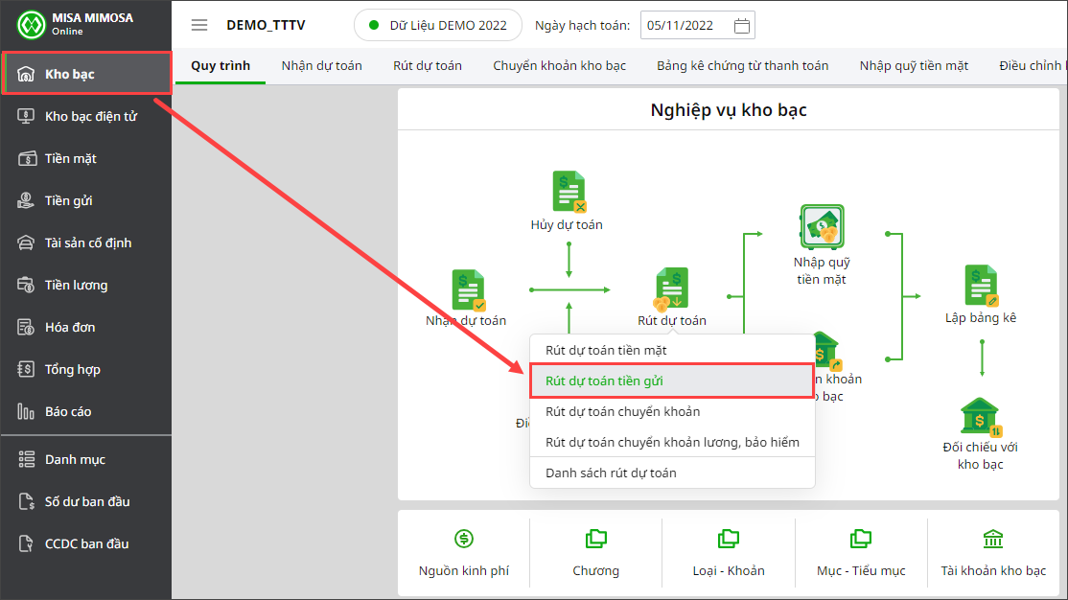
Task: Click the Nguồn kinh phí label
Action: click(464, 570)
